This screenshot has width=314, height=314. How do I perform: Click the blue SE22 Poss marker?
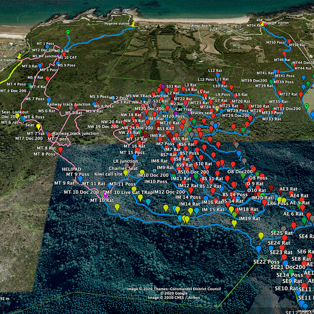click(258, 248)
